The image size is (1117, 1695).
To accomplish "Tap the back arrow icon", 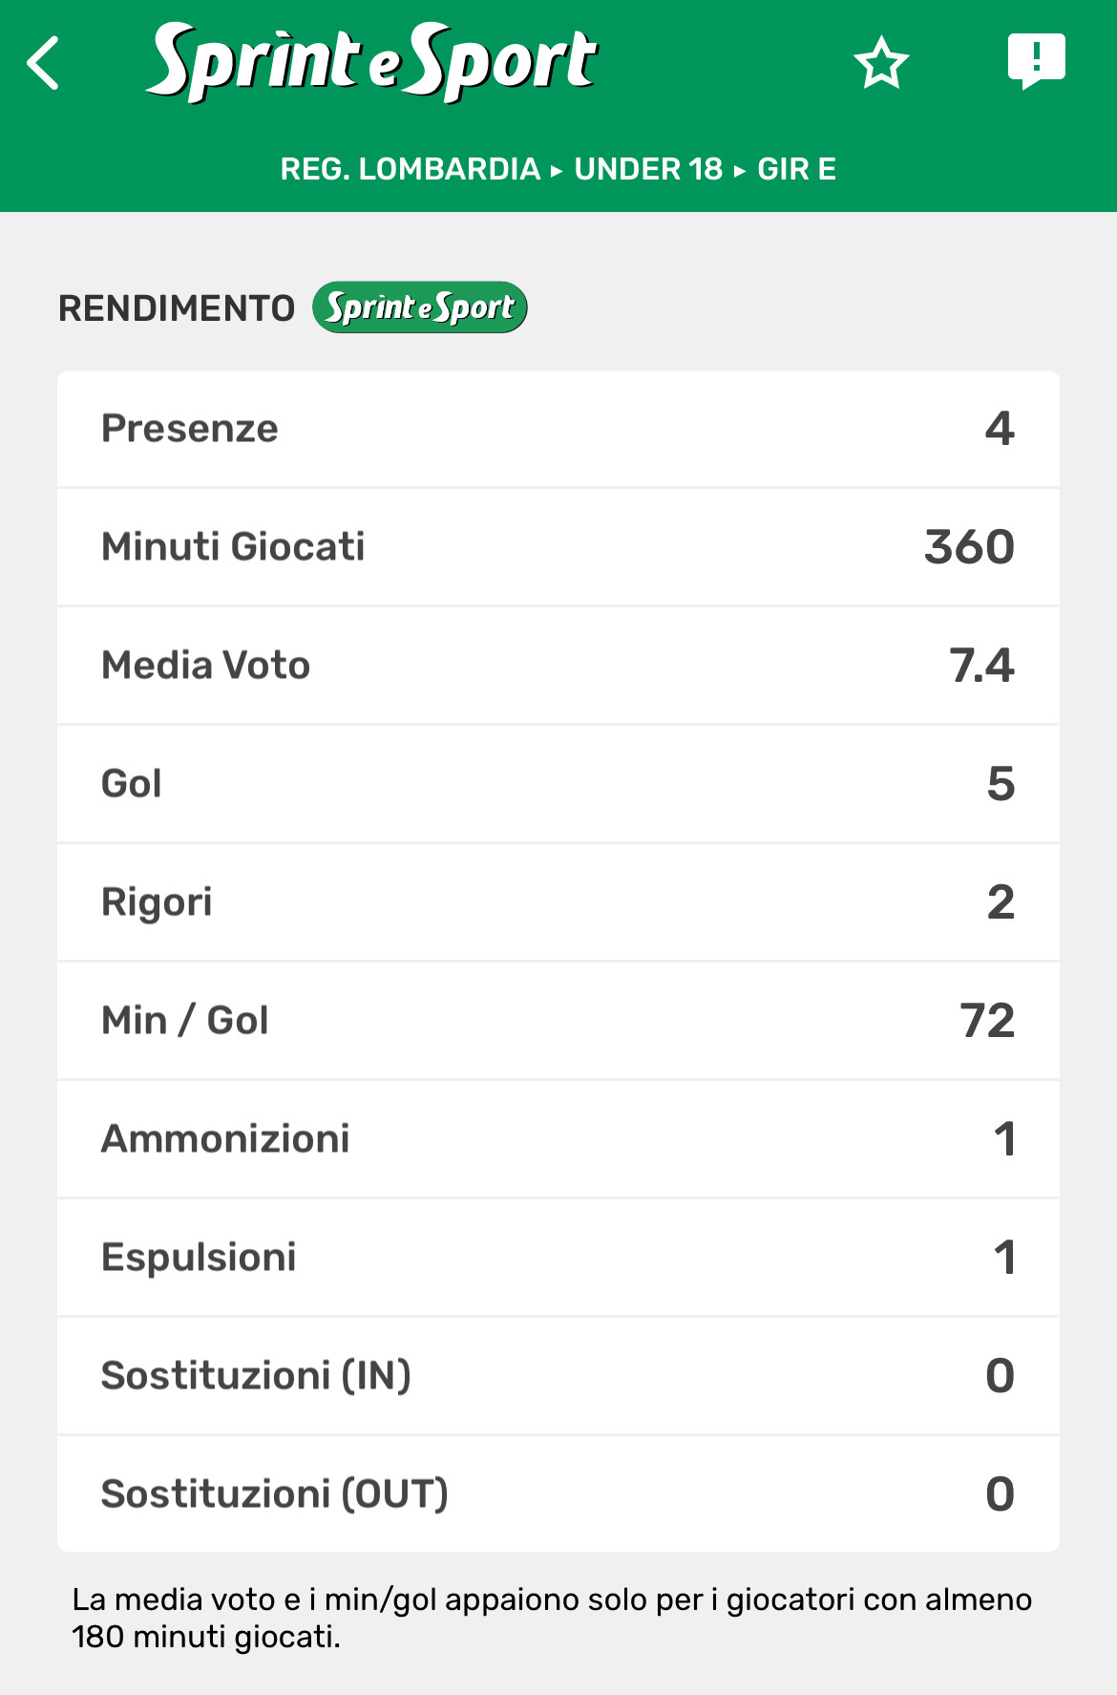I will (x=44, y=64).
